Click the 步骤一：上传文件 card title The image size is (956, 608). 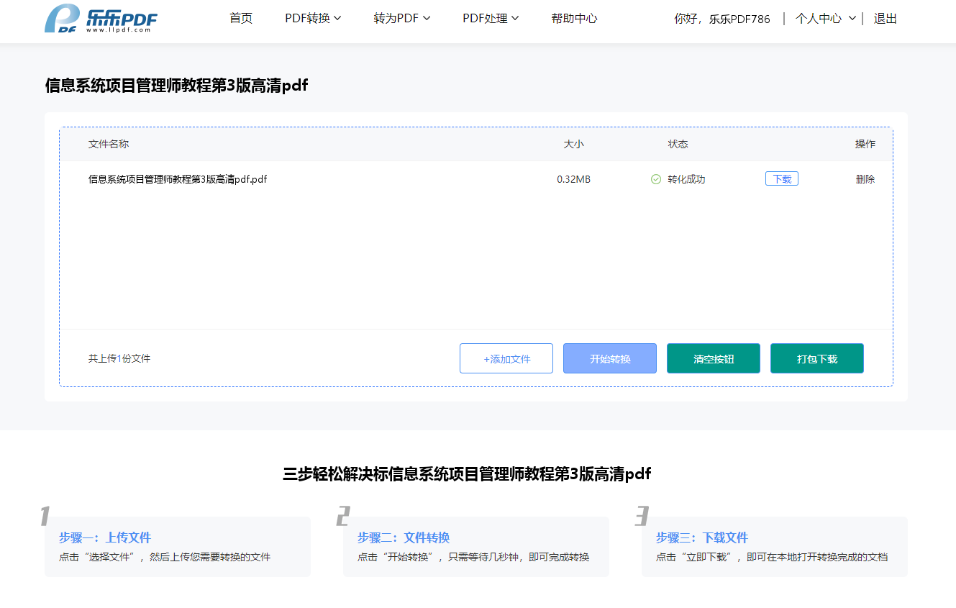(105, 537)
